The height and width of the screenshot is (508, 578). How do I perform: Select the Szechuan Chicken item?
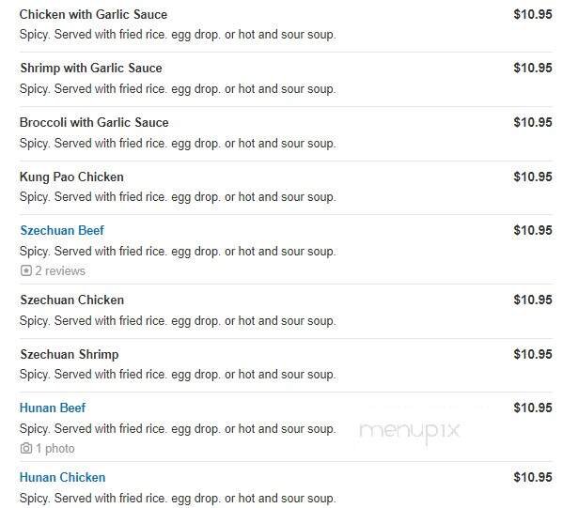coord(71,300)
